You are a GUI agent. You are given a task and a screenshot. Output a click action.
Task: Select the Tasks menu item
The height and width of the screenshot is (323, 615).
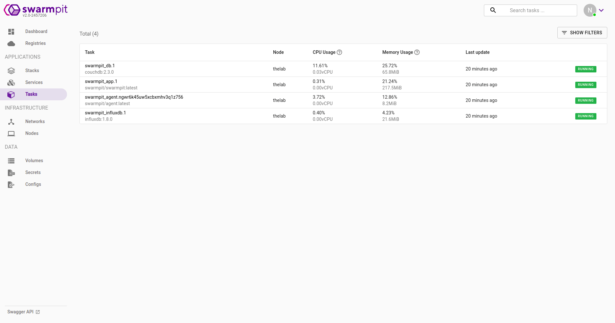(x=33, y=94)
